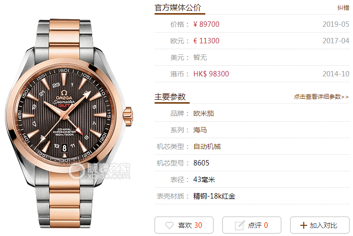The width and height of the screenshot is (353, 236).
Task: Open the 点评 review button
Action: (252, 225)
